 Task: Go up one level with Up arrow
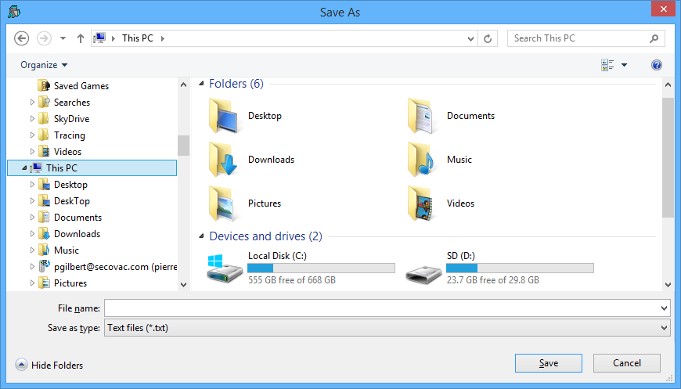(81, 38)
